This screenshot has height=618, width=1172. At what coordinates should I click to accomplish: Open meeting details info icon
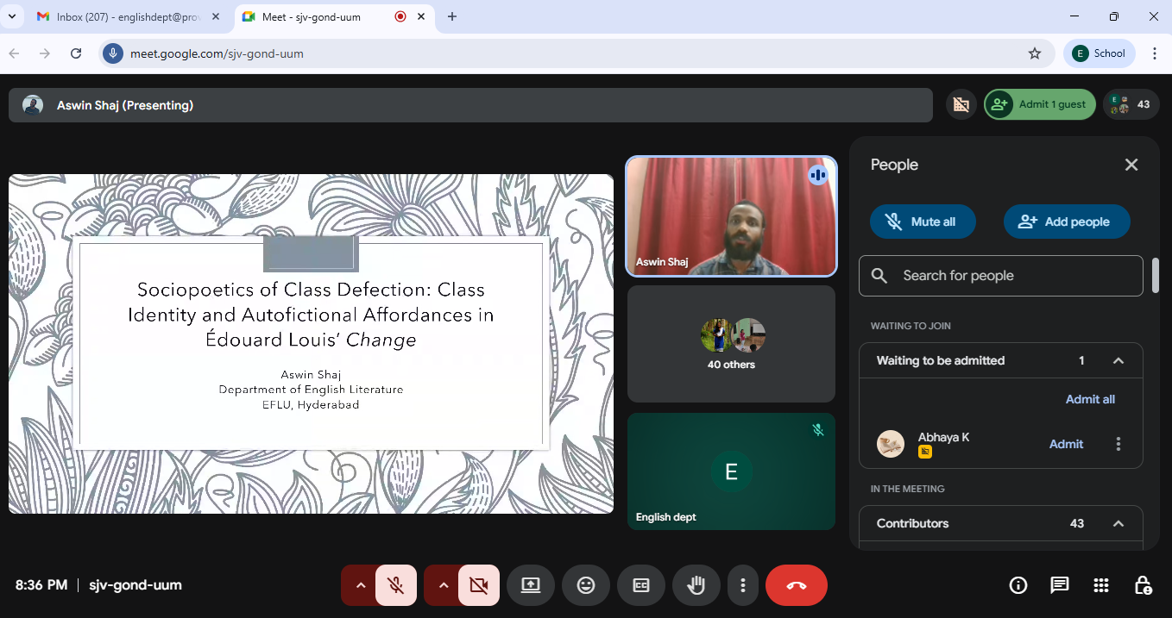click(1018, 585)
